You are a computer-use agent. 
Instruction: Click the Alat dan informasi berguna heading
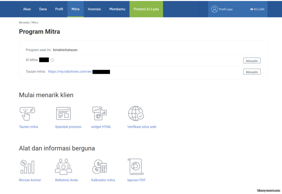[57, 148]
